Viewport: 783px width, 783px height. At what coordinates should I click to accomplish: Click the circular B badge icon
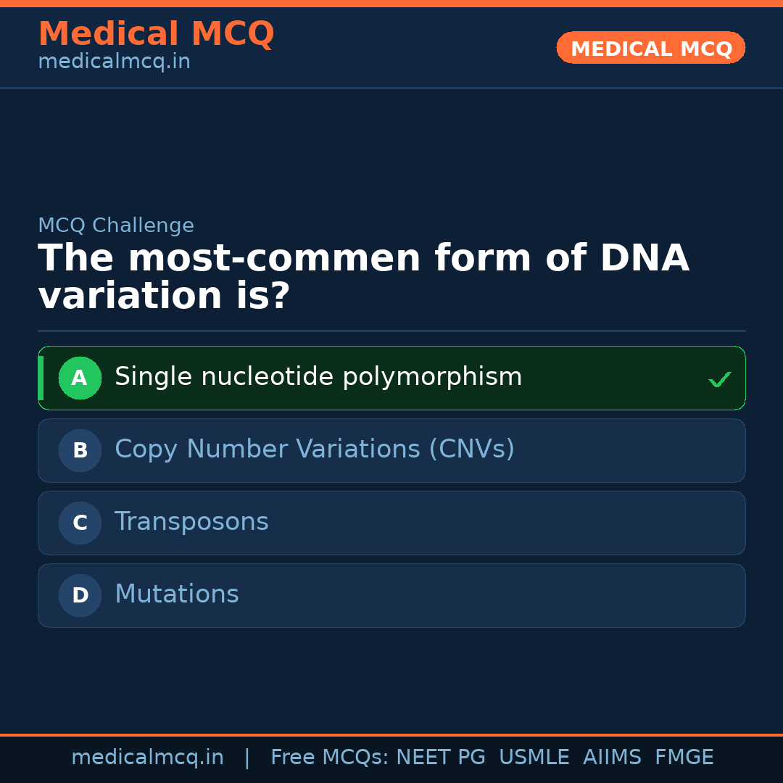click(x=80, y=450)
